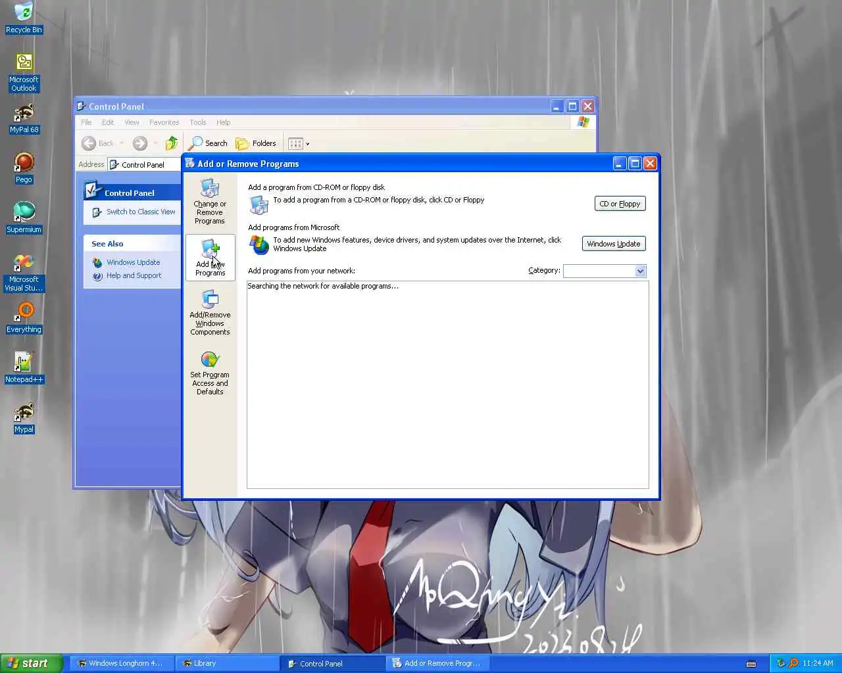The width and height of the screenshot is (842, 673).
Task: Open File menu in Control Panel
Action: click(86, 122)
